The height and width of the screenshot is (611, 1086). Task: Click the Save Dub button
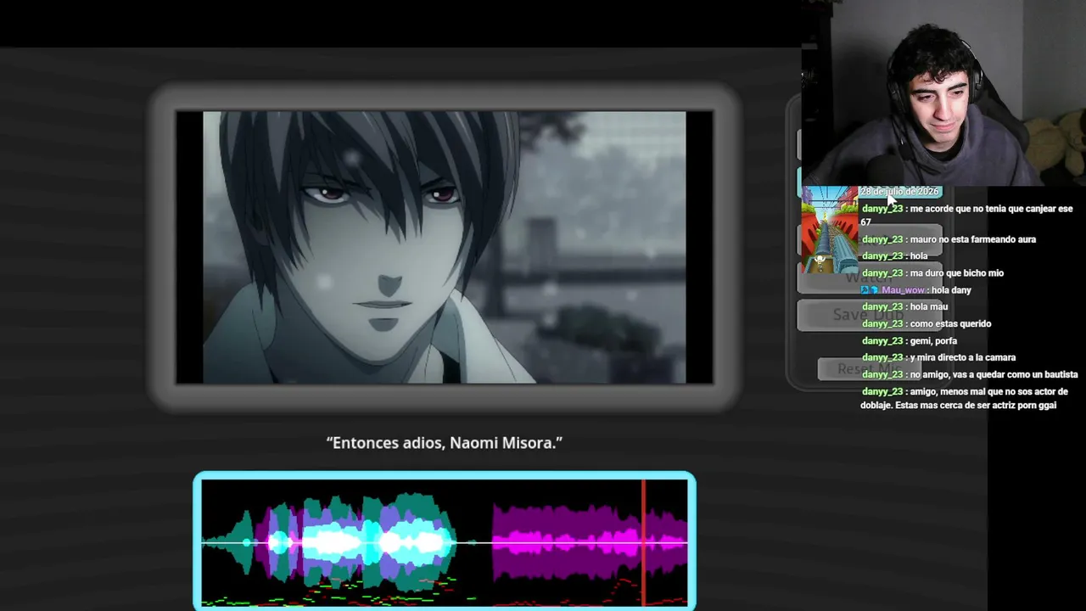868,315
